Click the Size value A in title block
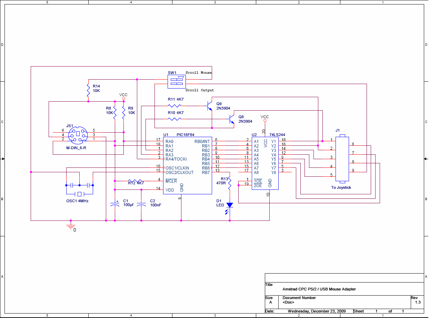Viewport: 429px width, 318px height. (271, 302)
